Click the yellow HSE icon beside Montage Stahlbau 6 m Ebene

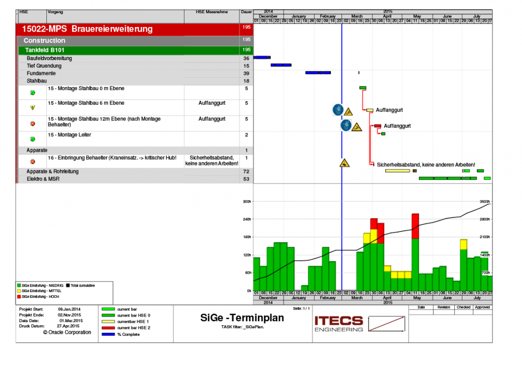32,107
